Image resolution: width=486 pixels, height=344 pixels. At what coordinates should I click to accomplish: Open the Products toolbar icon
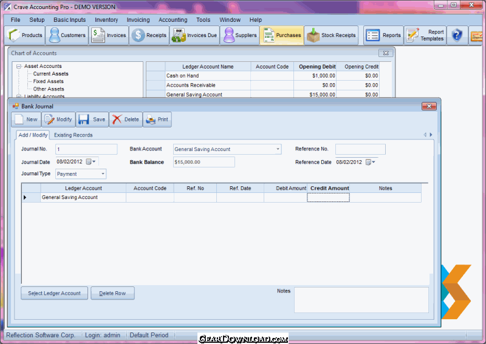[x=25, y=35]
